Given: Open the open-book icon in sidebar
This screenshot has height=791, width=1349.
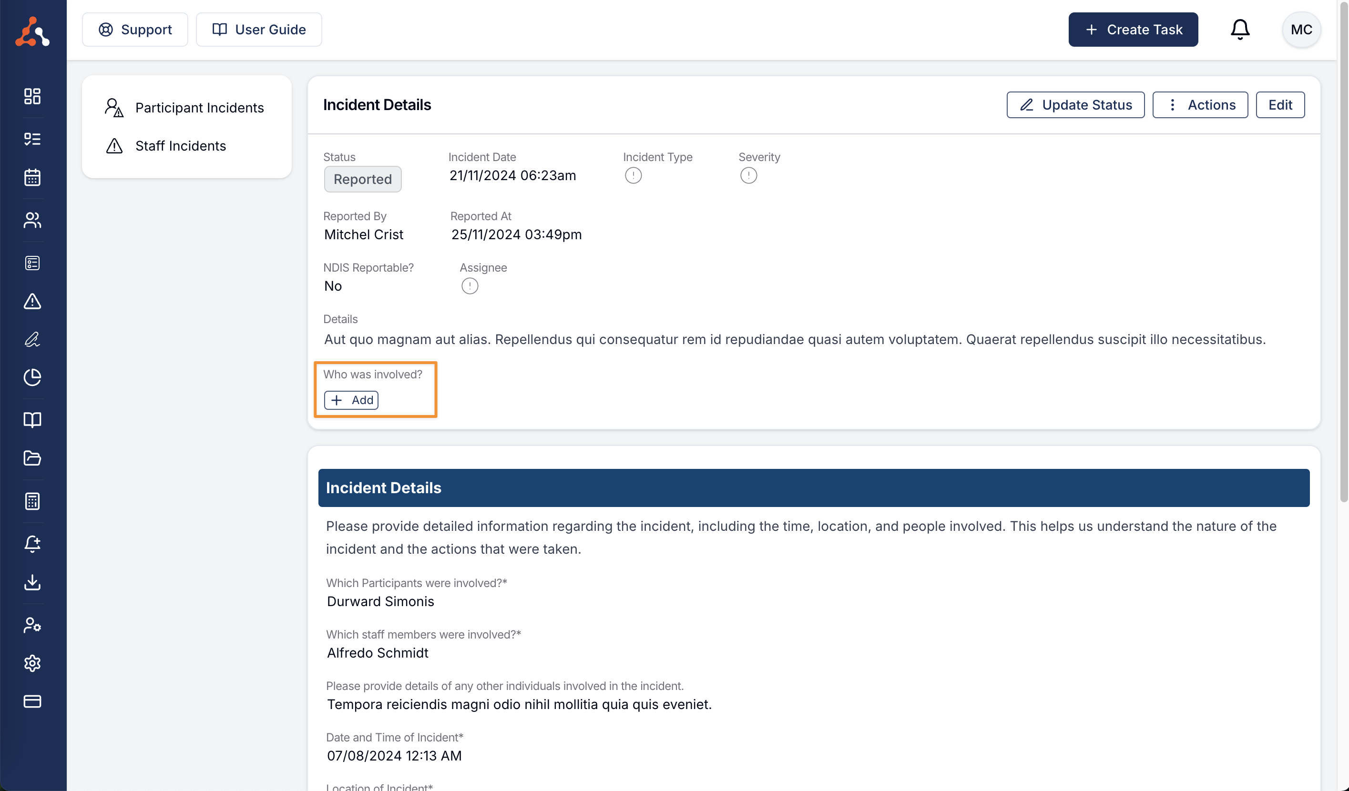Looking at the screenshot, I should [32, 420].
